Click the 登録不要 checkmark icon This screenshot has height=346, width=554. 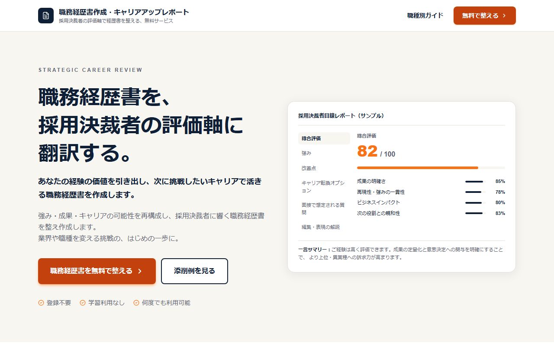tap(41, 303)
